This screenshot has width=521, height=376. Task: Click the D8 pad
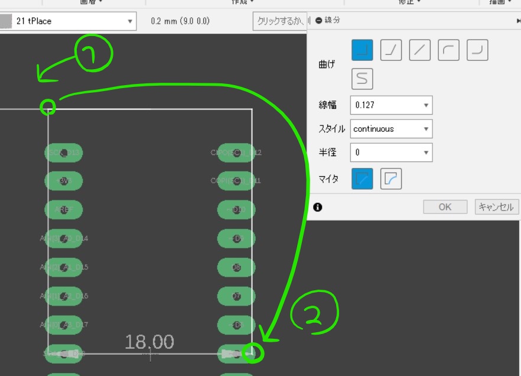236,267
